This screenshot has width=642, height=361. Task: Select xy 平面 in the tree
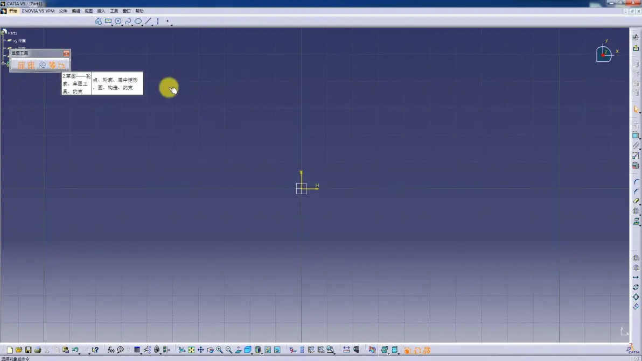pyautogui.click(x=19, y=41)
